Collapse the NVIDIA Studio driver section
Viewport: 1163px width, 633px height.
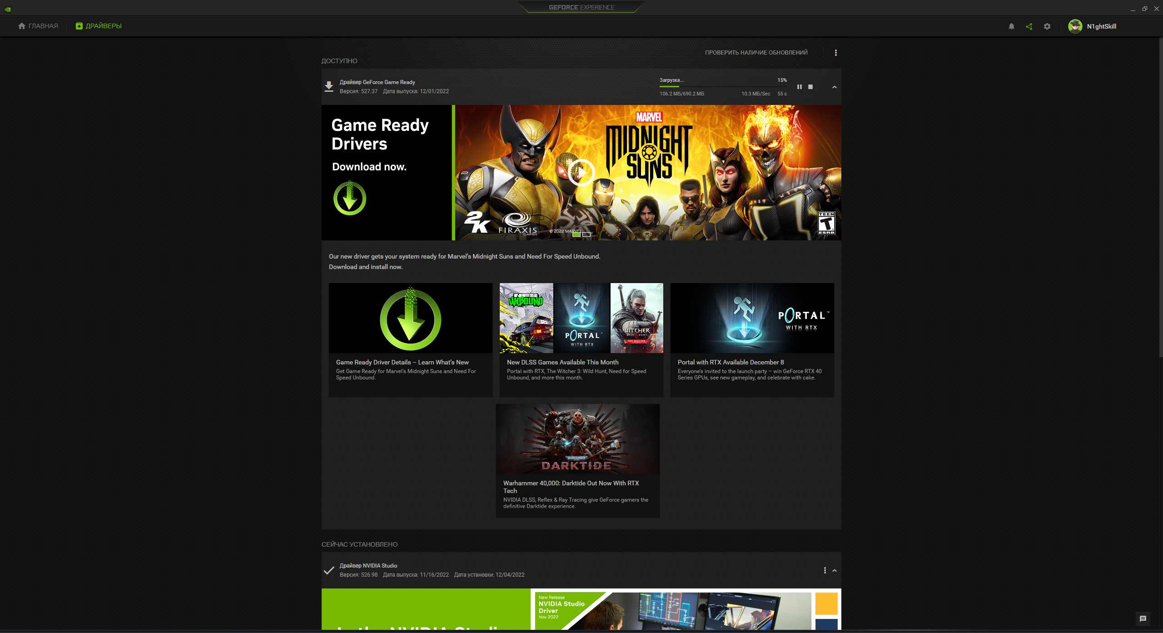click(x=835, y=570)
